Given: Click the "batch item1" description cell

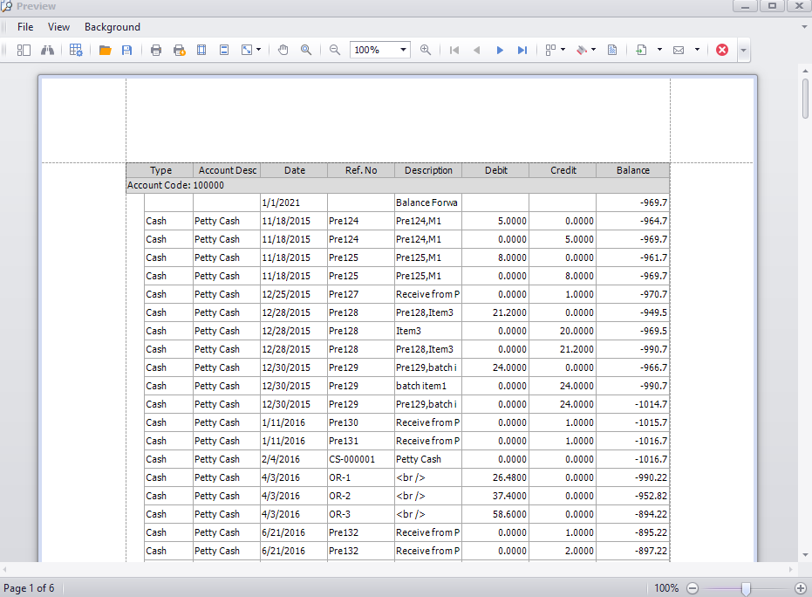Looking at the screenshot, I should [x=428, y=386].
